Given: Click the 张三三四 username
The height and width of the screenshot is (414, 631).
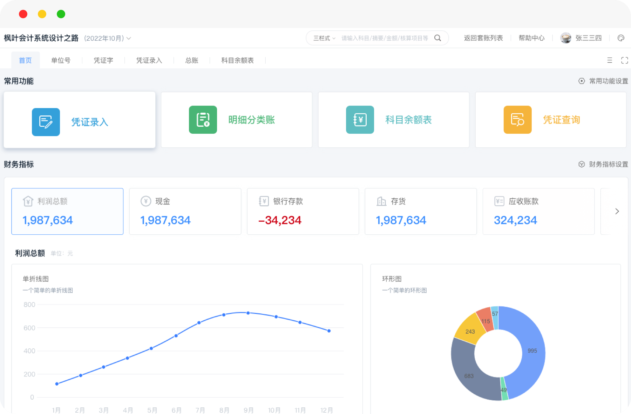Looking at the screenshot, I should click(589, 38).
